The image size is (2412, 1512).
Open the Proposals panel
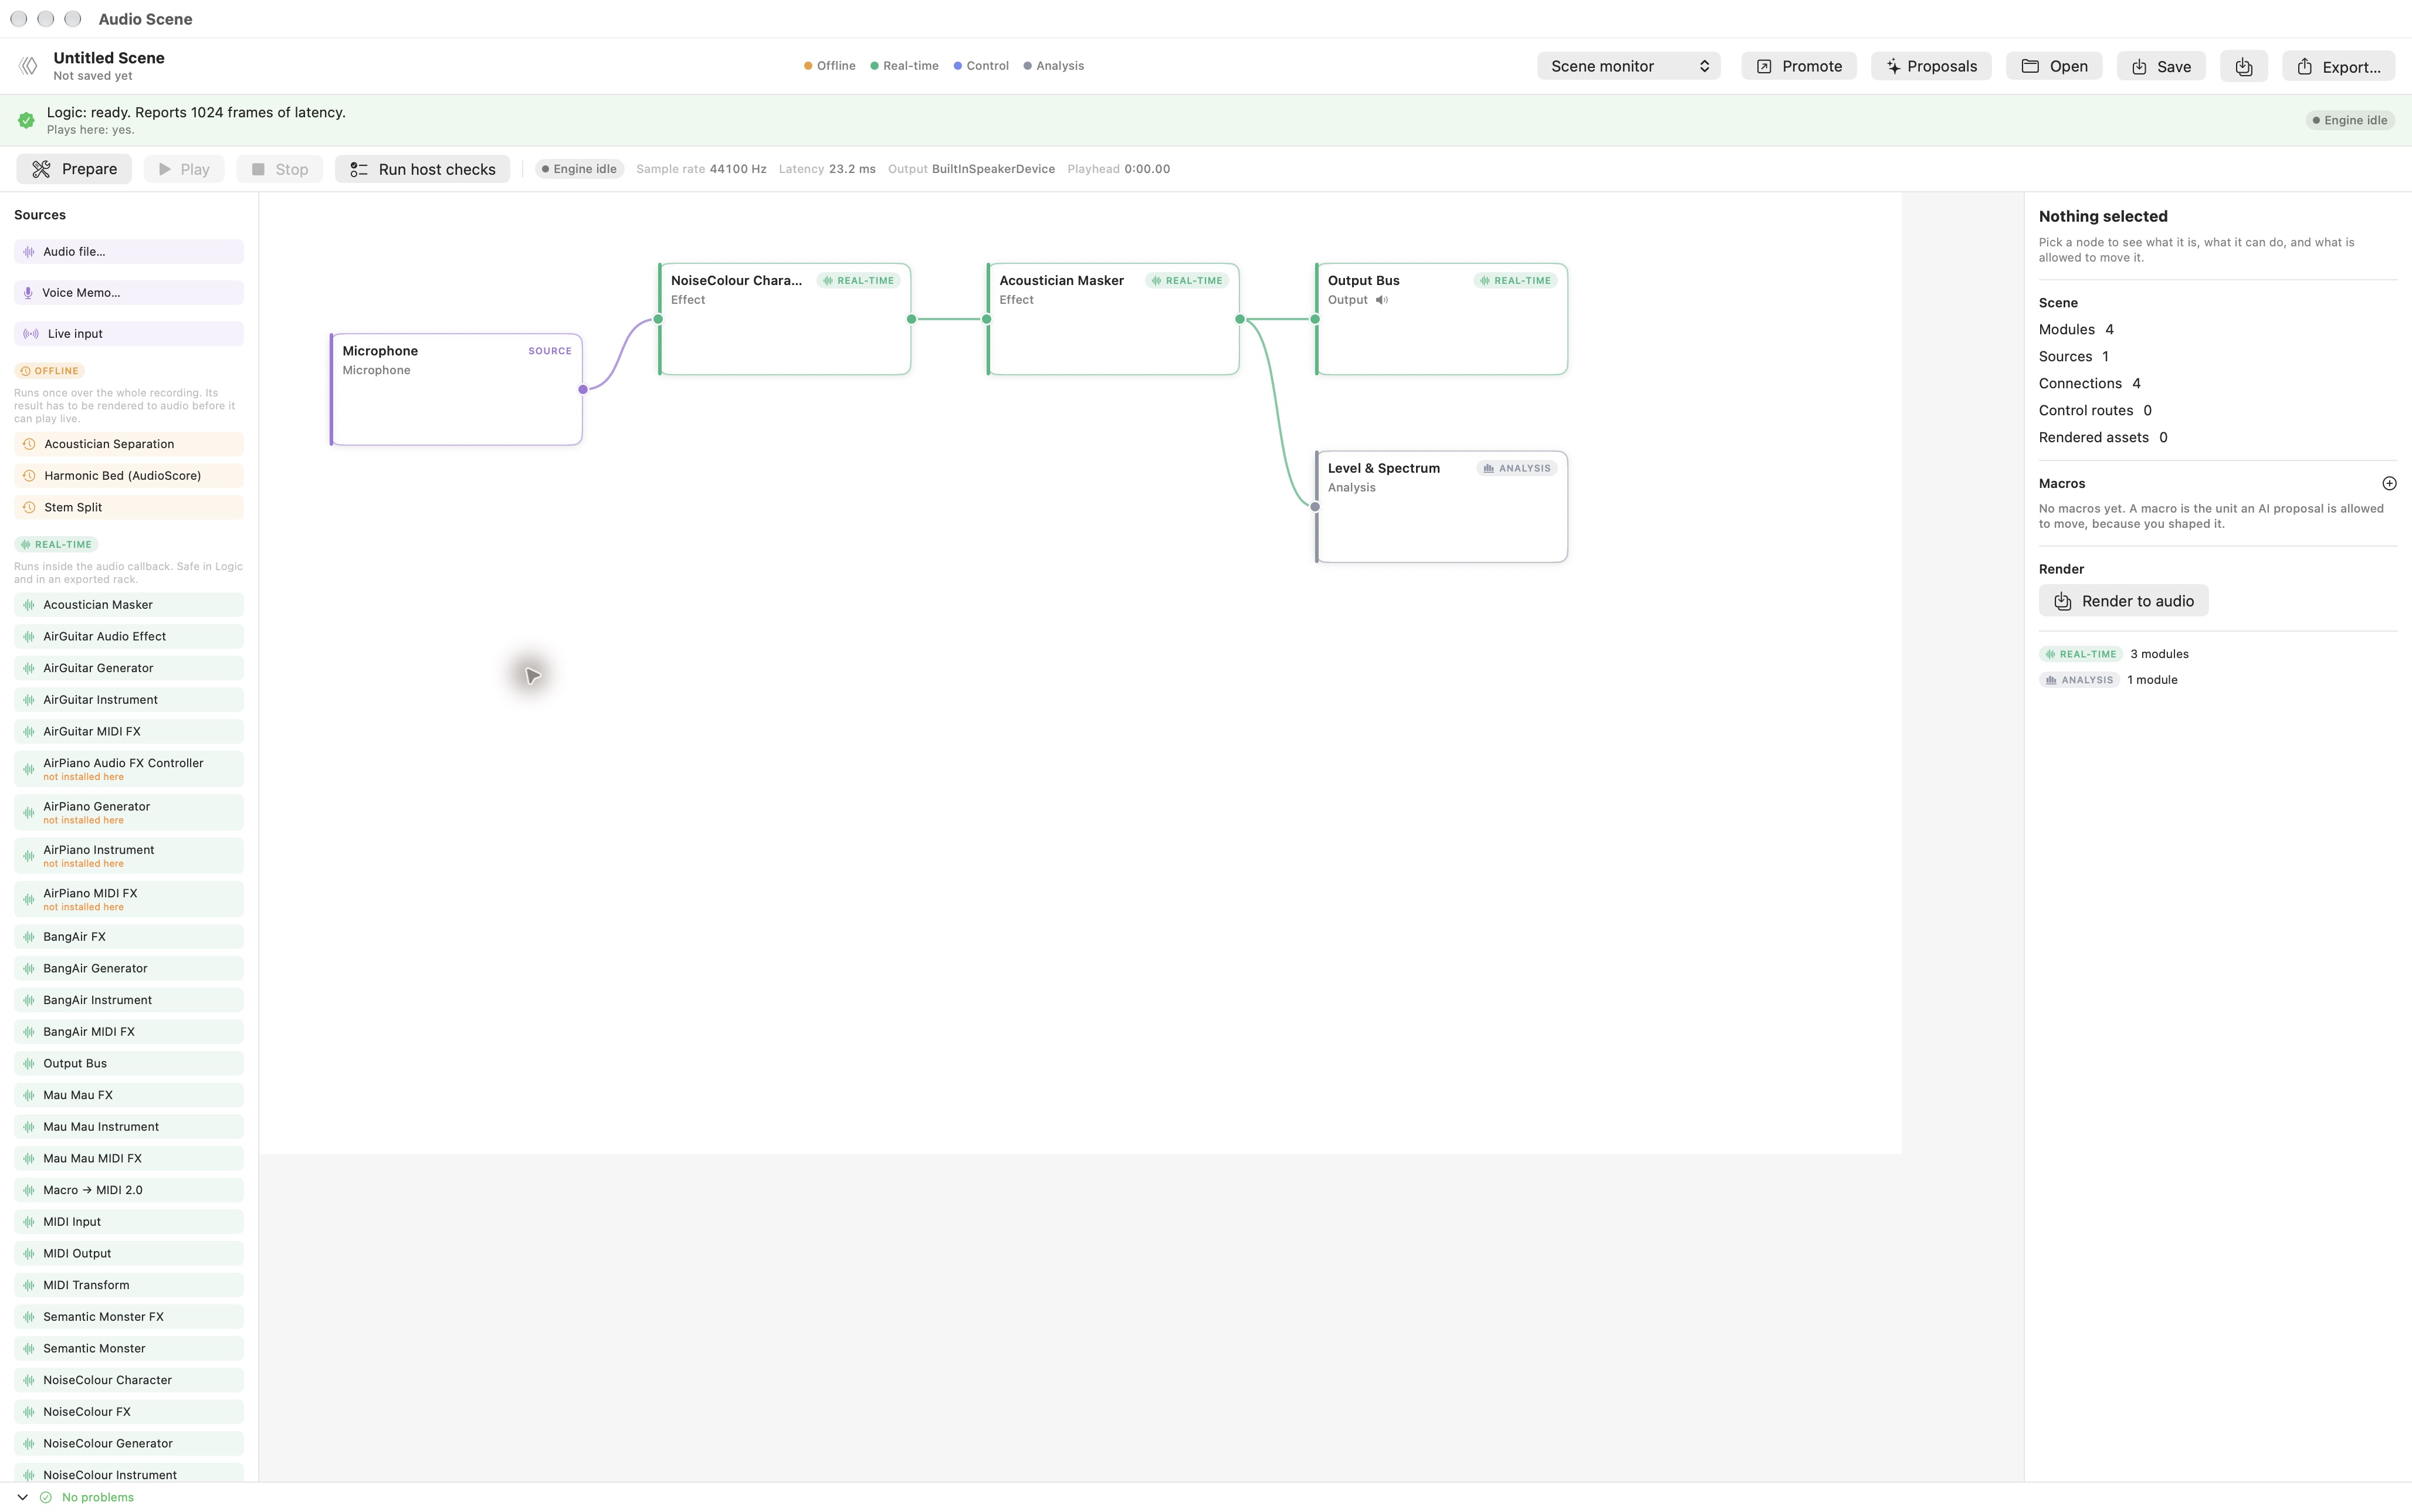pyautogui.click(x=1931, y=66)
